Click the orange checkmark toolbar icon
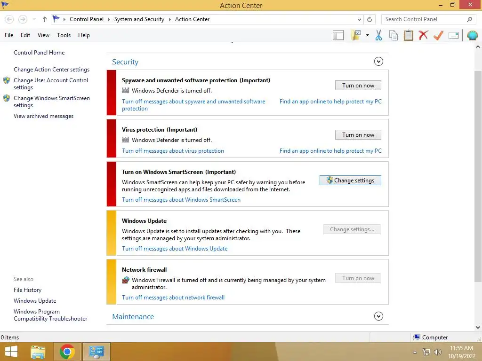The width and height of the screenshot is (482, 361). (438, 35)
